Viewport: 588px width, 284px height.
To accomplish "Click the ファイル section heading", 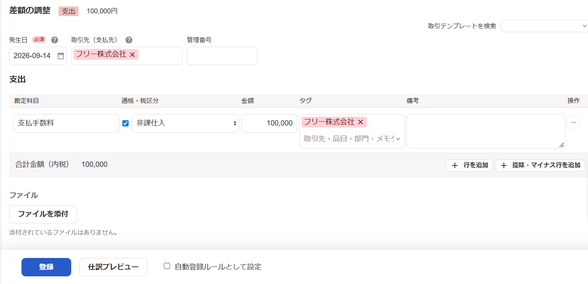I will 23,195.
